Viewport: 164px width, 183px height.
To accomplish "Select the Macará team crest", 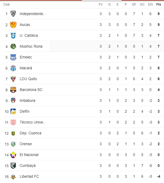I will tap(13, 68).
